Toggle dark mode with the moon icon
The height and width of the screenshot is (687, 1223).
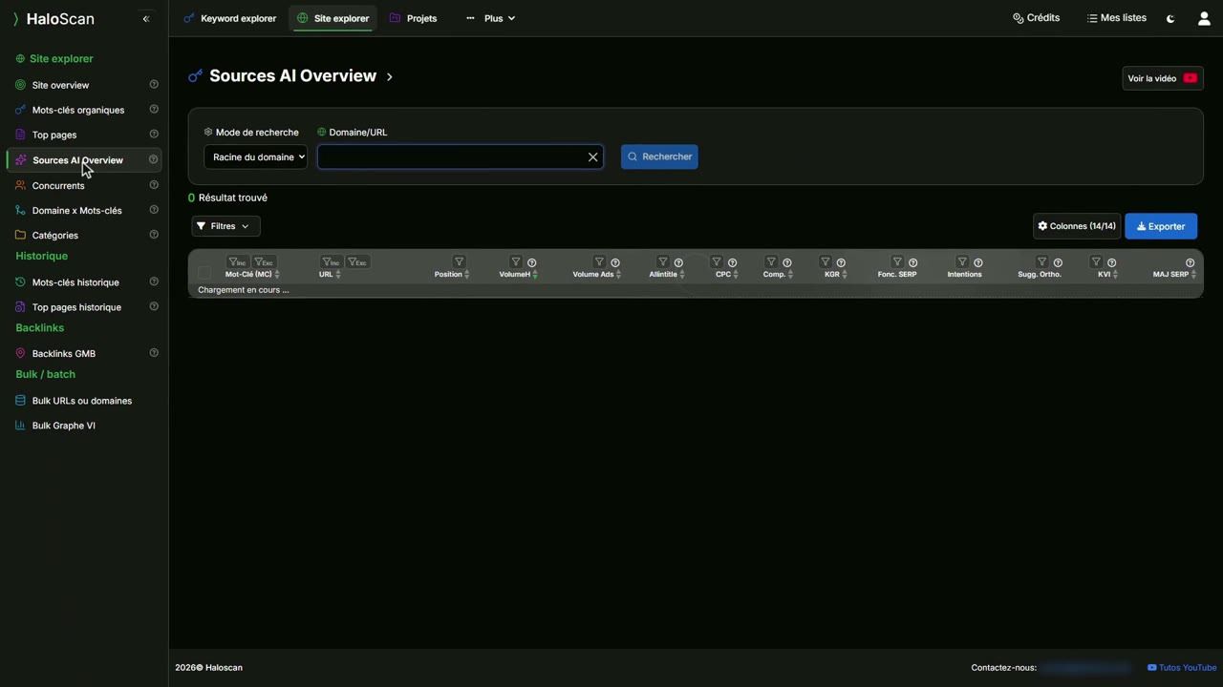coord(1170,18)
